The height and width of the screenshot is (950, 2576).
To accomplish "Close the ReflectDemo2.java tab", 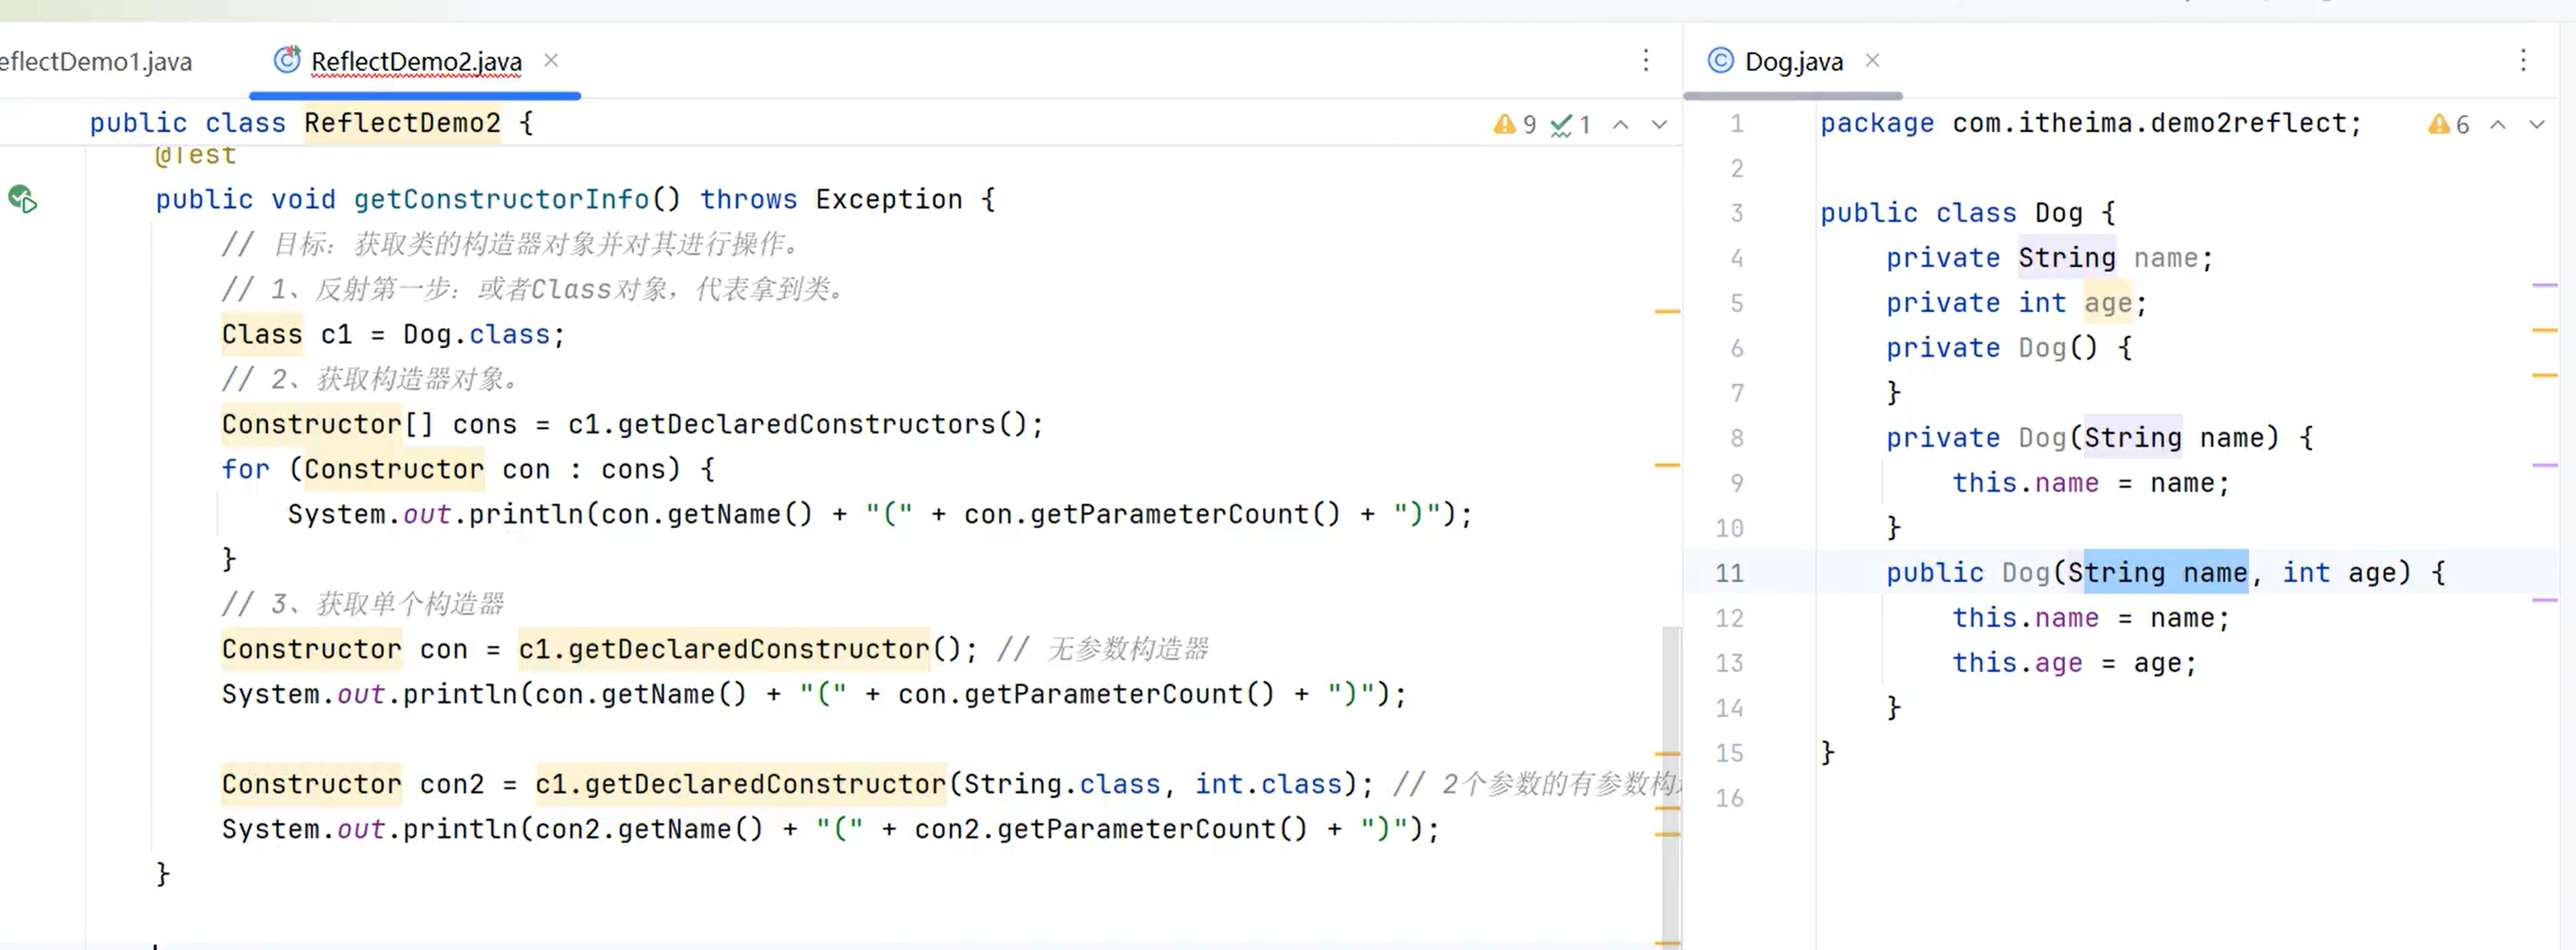I will 551,61.
